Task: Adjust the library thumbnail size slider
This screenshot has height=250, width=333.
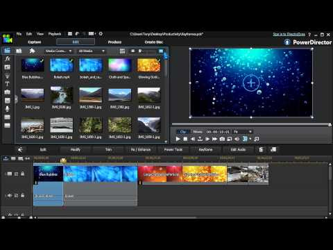Action: click(148, 51)
